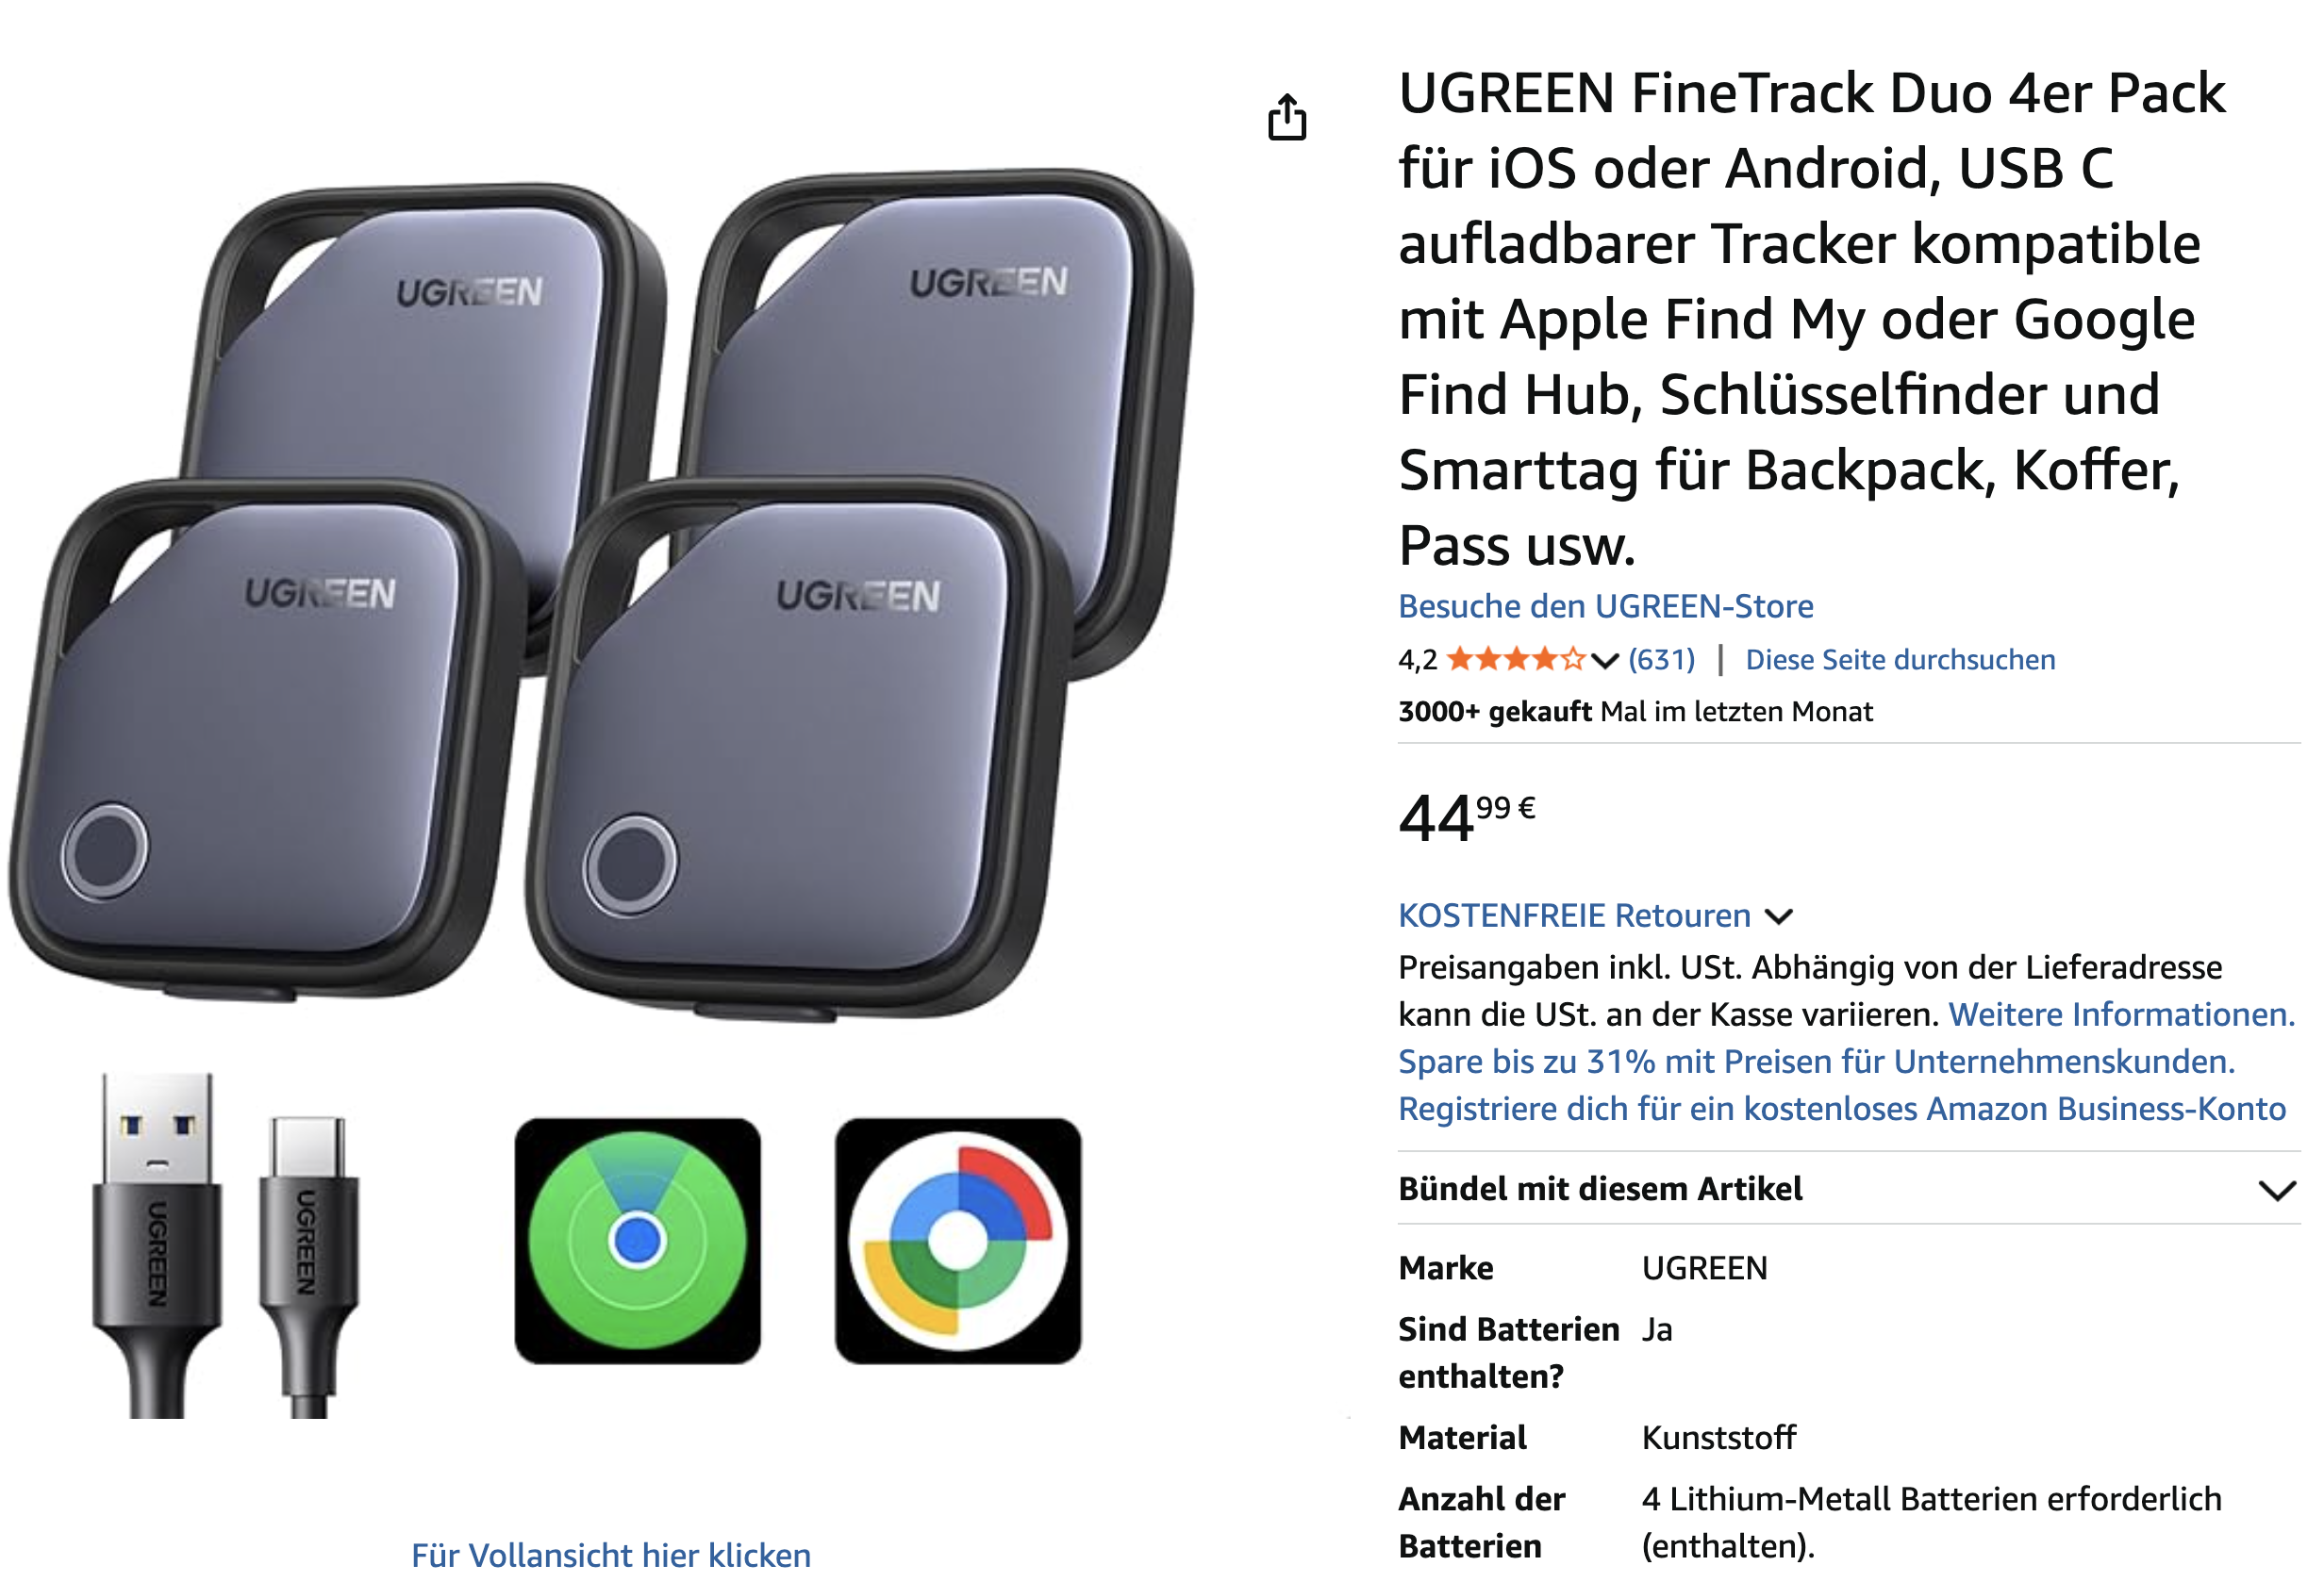Open the 631 reviews link
This screenshot has height=1582, width=2324.
[1661, 660]
